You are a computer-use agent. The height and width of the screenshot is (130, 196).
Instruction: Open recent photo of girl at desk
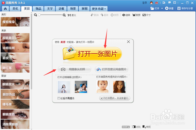point(81,87)
